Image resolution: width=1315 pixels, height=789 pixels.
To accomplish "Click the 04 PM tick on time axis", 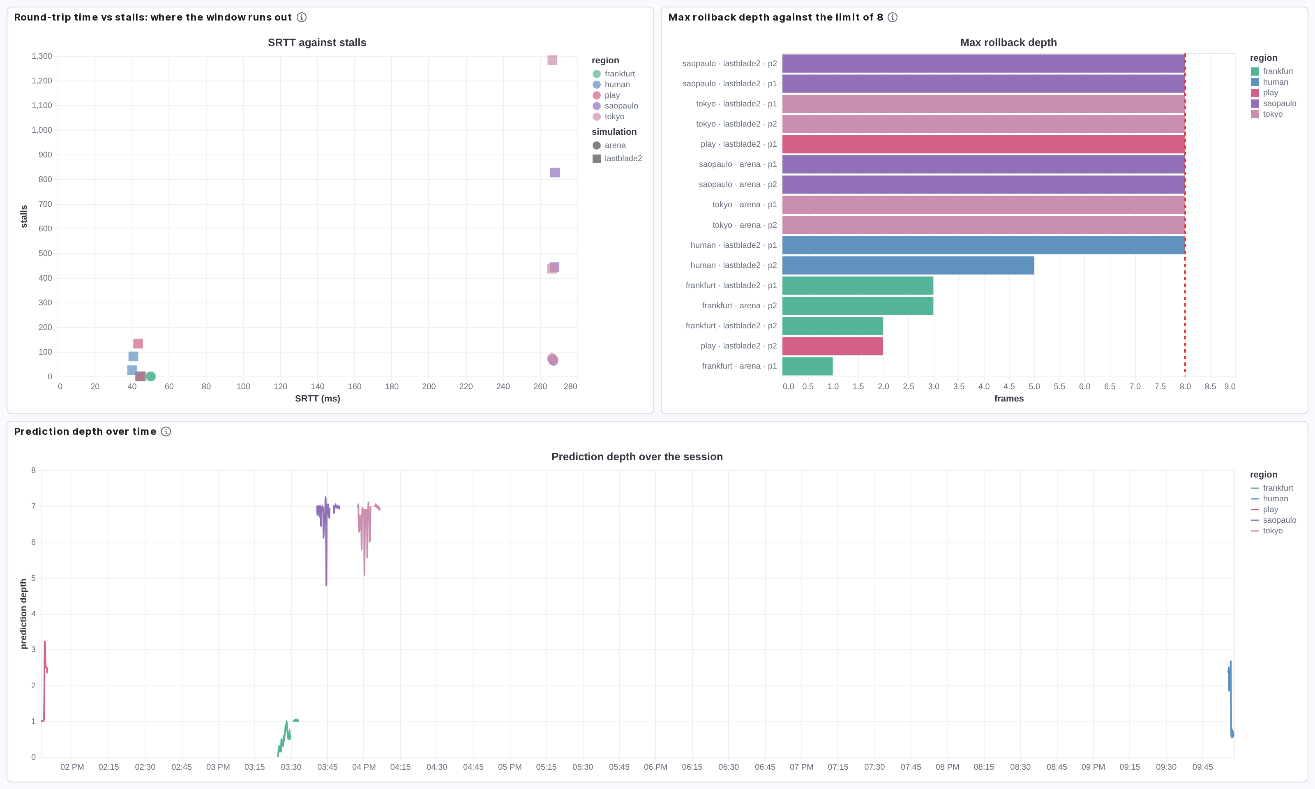I will [364, 767].
